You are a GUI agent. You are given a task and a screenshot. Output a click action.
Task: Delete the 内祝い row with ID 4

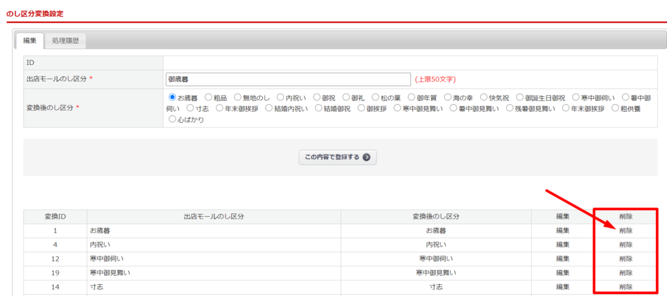625,245
